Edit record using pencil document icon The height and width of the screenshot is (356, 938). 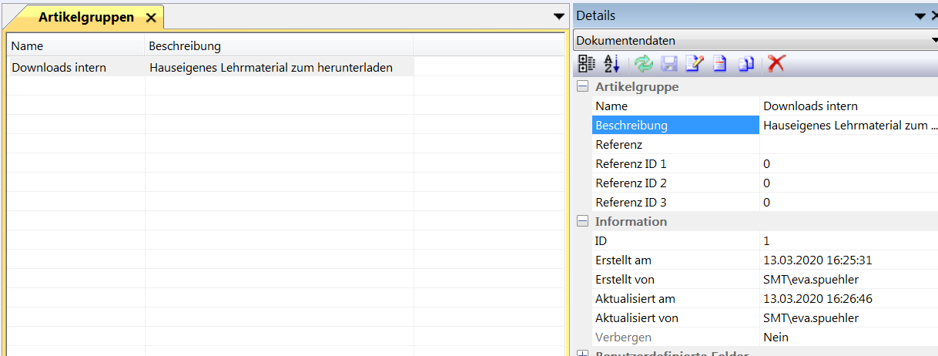[x=695, y=65]
